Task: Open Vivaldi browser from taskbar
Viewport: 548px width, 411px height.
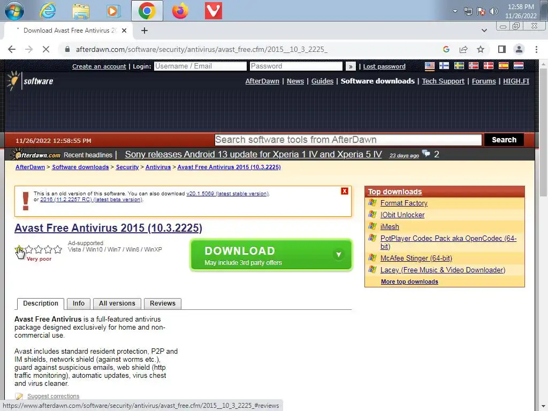Action: point(213,11)
